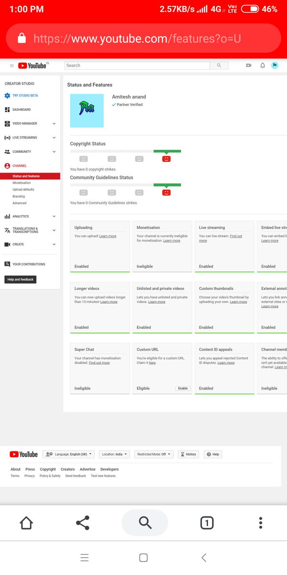
Task: Open the create video camera icon
Action: point(249,66)
